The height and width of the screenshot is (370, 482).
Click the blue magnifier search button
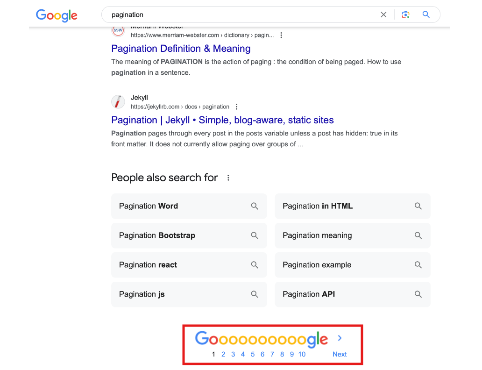click(426, 14)
